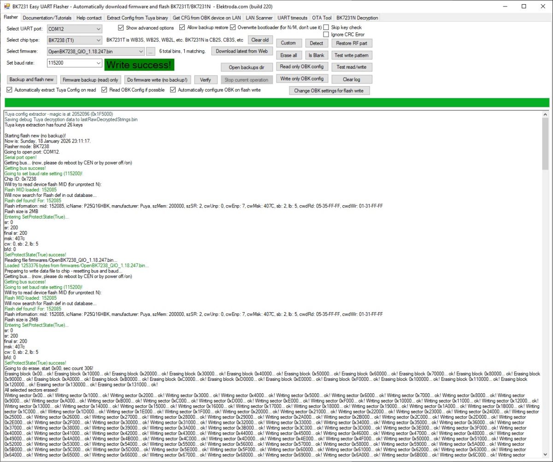Click log line 'Starting flash new (no backup)!'

pyautogui.click(x=35, y=136)
